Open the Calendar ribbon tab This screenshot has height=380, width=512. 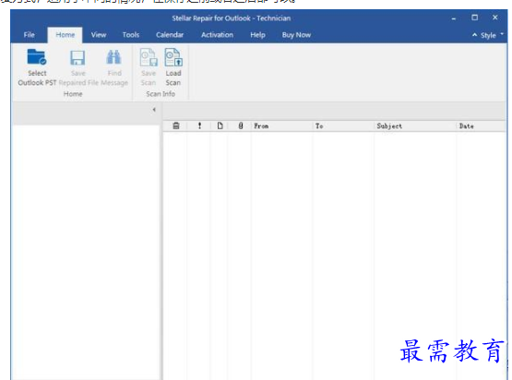[x=170, y=35]
